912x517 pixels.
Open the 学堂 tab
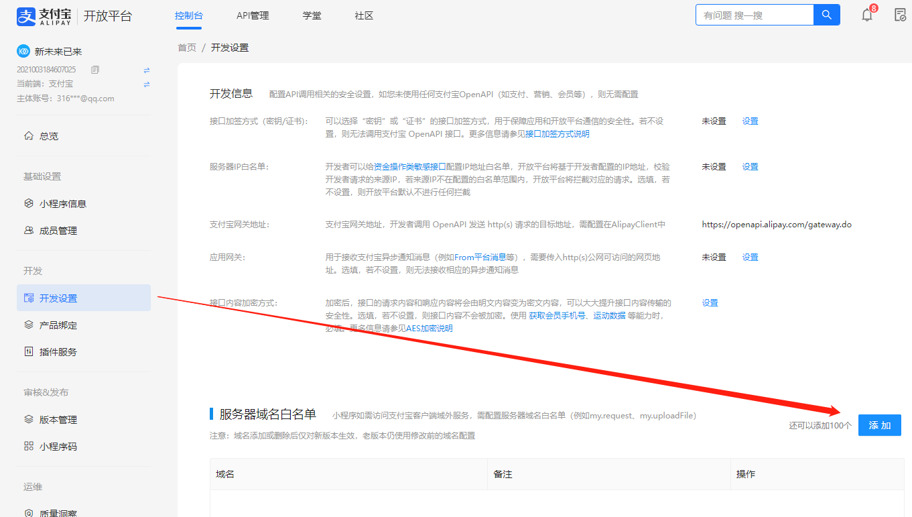point(312,15)
